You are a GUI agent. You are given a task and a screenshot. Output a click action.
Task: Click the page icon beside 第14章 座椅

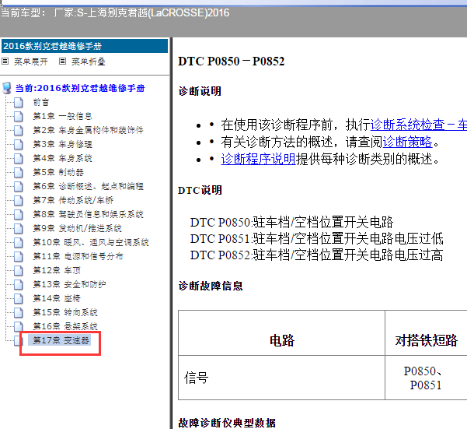[19, 299]
